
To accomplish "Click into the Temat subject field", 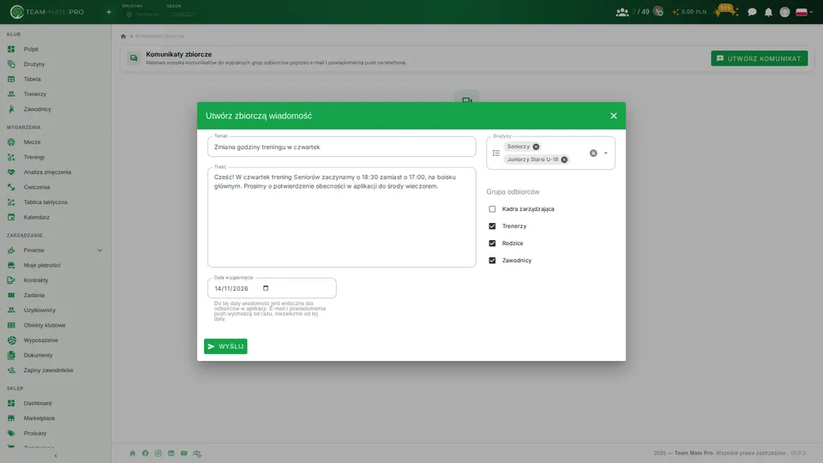I will click(342, 147).
